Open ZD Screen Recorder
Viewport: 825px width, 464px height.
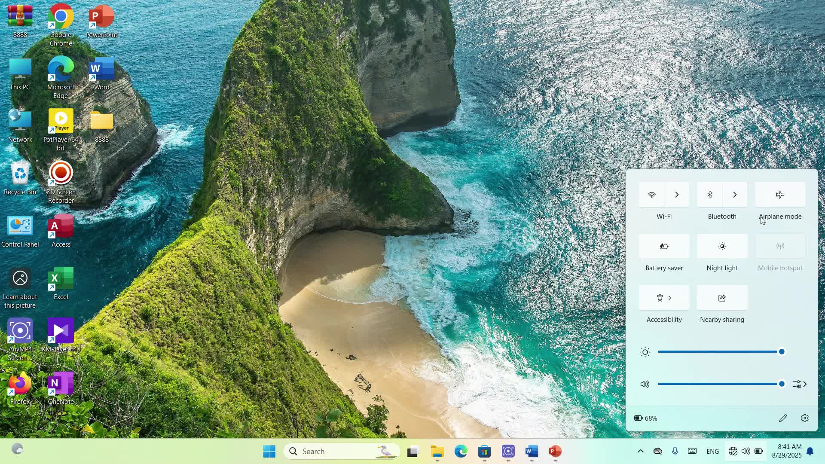pyautogui.click(x=60, y=174)
